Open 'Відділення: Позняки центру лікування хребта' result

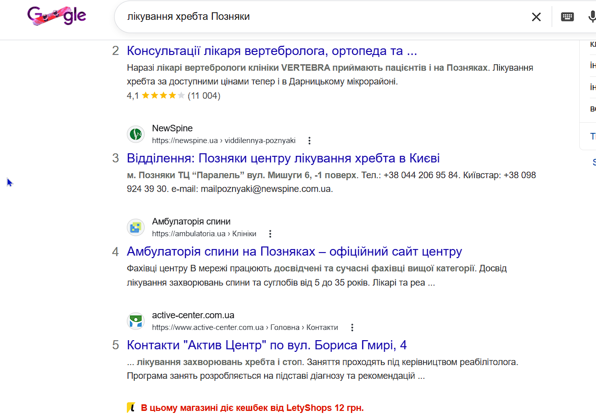point(283,158)
